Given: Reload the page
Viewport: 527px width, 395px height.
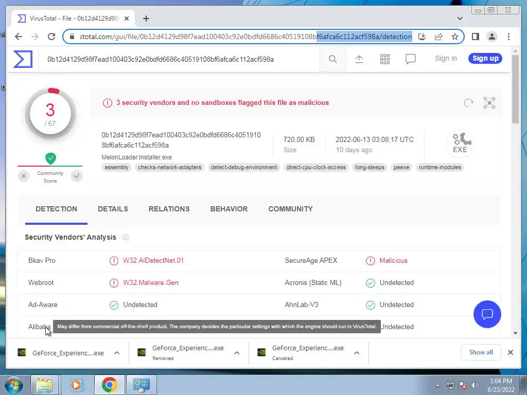Looking at the screenshot, I should (51, 37).
